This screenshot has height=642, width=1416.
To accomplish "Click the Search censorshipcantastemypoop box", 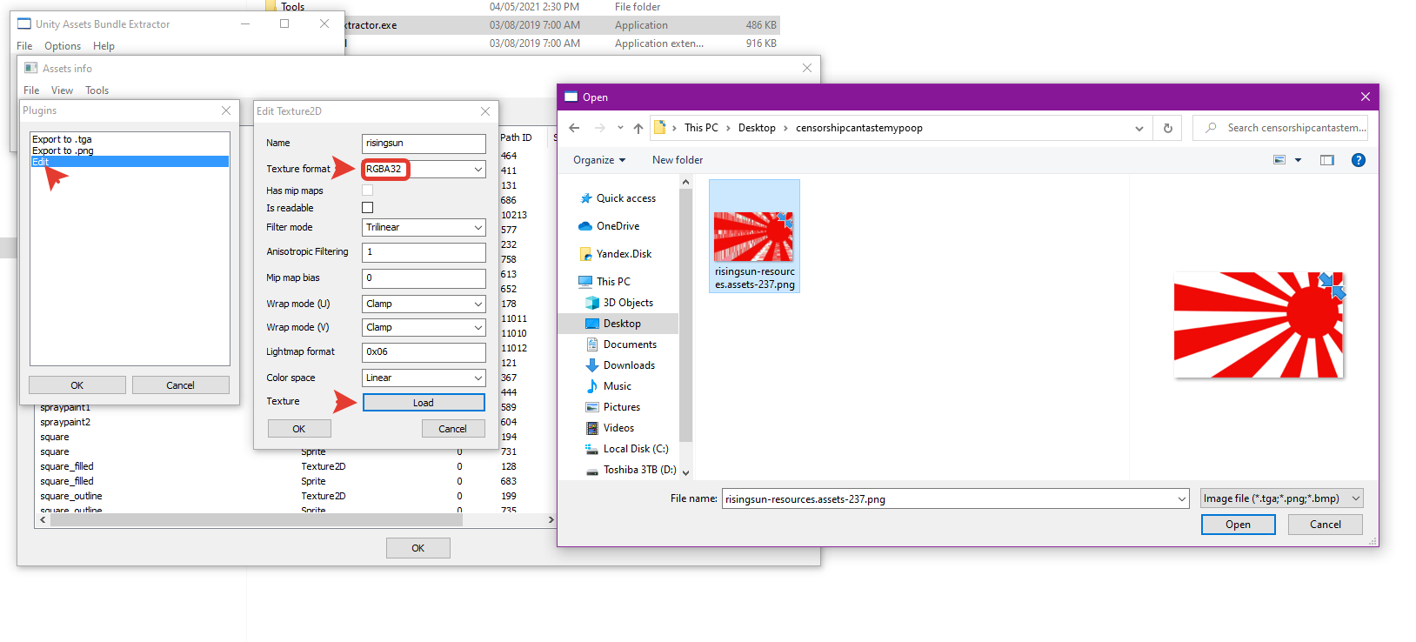I will 1280,128.
